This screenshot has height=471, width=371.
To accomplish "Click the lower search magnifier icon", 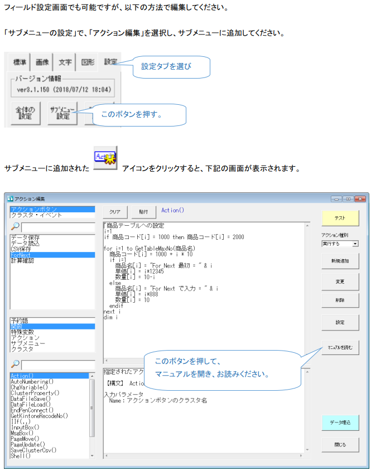I will tap(15, 364).
